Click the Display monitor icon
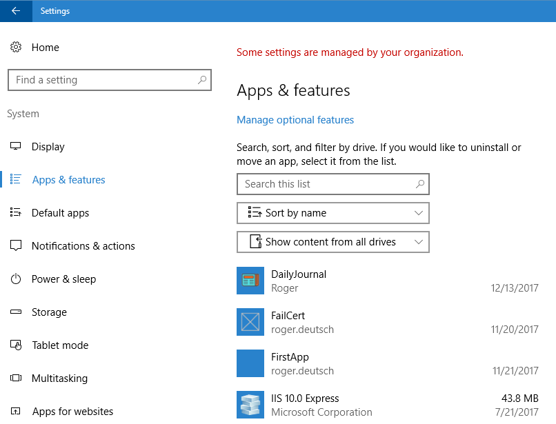Viewport: 556px width, 424px height. pos(16,146)
